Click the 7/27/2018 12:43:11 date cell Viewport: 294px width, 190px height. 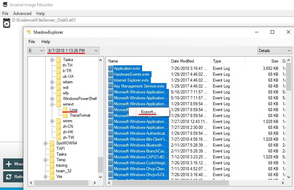(x=189, y=122)
